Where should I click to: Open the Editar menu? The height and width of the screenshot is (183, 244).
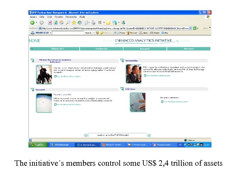click(x=42, y=17)
